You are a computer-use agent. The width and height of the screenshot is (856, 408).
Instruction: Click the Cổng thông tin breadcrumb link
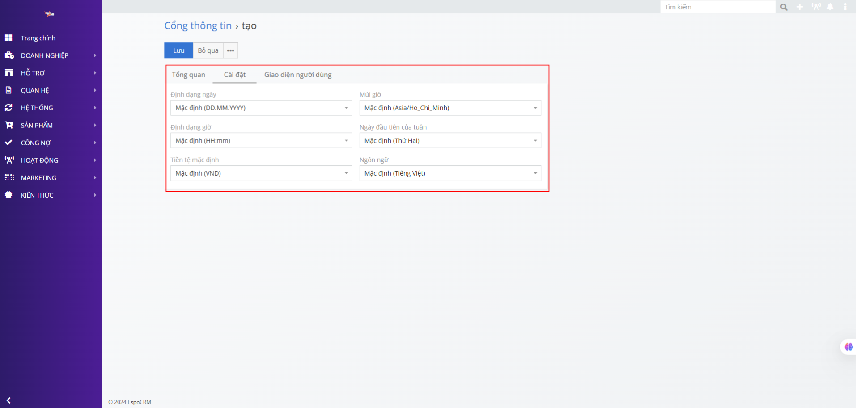[x=198, y=26]
